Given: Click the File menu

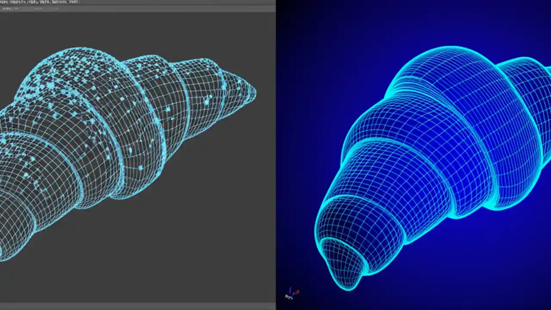Looking at the screenshot, I should click(x=4, y=2).
